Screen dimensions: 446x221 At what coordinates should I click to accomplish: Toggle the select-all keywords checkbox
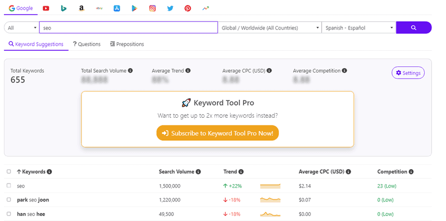coord(9,171)
